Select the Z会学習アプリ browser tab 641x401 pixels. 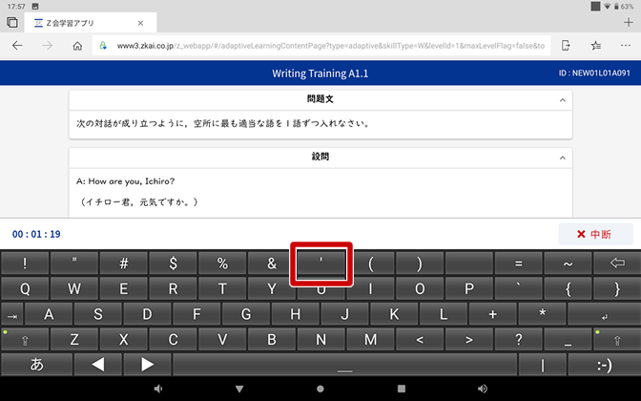click(90, 23)
